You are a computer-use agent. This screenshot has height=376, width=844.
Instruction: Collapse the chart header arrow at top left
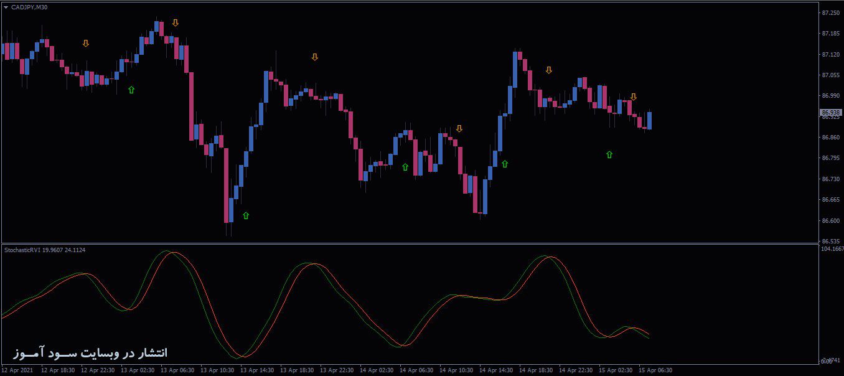pyautogui.click(x=6, y=7)
